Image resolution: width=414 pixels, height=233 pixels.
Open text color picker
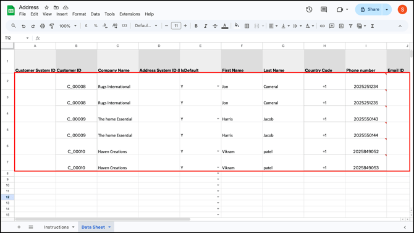click(x=225, y=26)
